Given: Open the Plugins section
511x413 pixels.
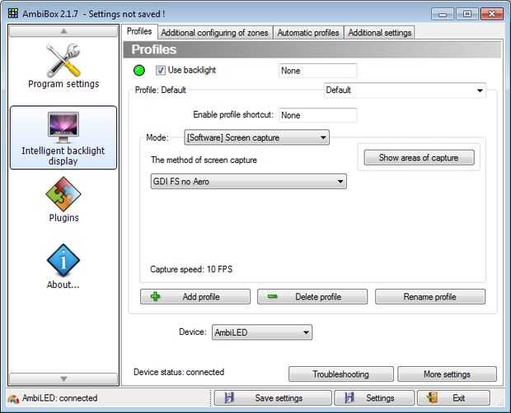Looking at the screenshot, I should click(x=63, y=199).
